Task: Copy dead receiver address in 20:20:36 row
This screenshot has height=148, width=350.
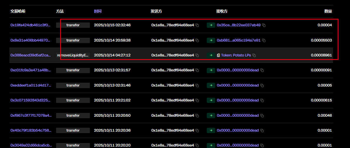Action: click(262, 130)
